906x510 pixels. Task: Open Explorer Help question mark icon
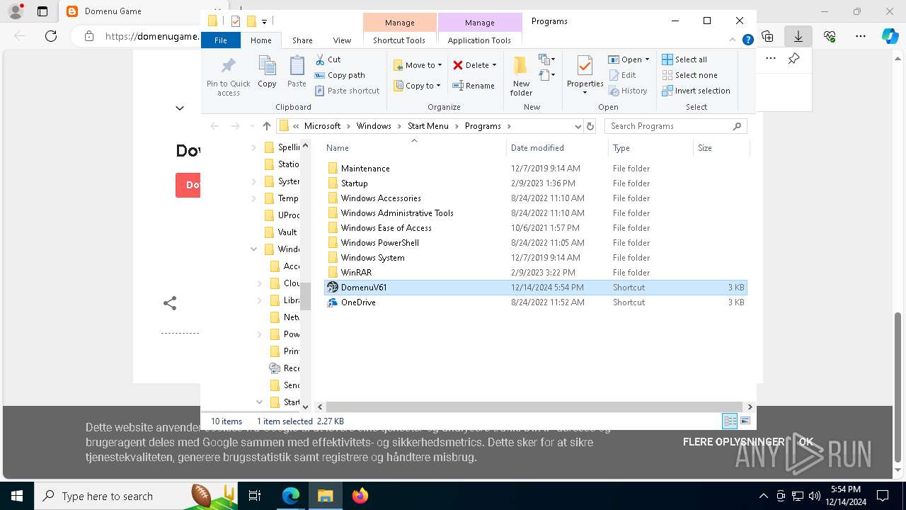[747, 40]
